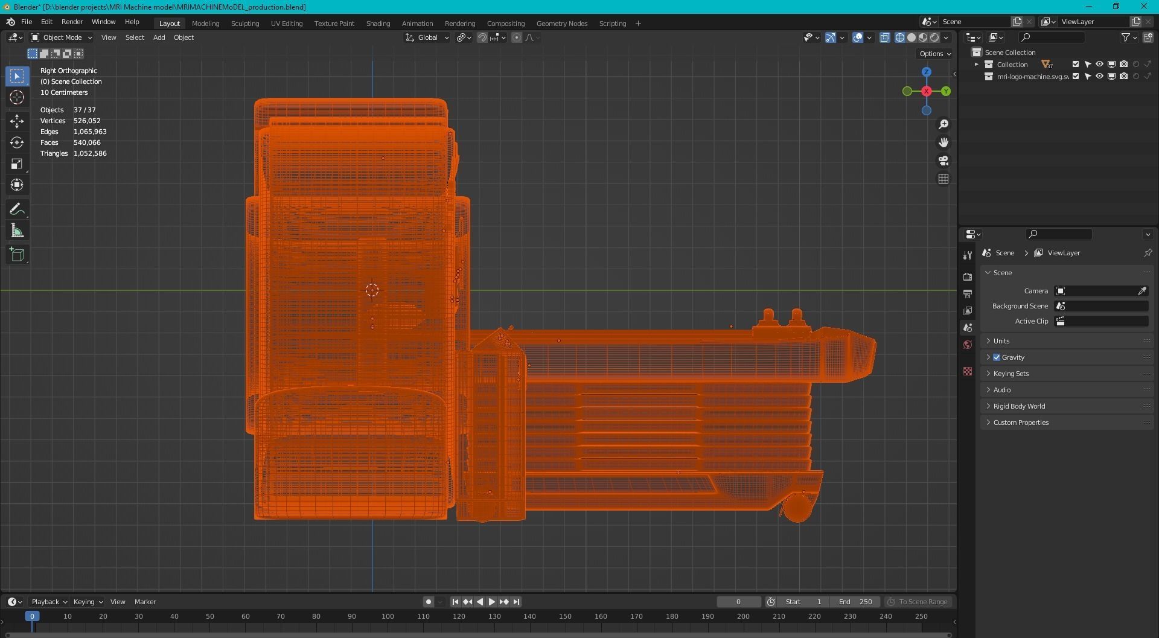Add a new collection in the outliner
The width and height of the screenshot is (1159, 638).
[x=1148, y=37]
